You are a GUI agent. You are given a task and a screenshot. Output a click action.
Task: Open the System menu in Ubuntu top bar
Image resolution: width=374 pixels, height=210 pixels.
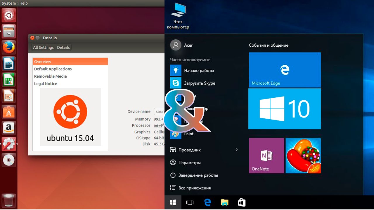click(x=8, y=3)
